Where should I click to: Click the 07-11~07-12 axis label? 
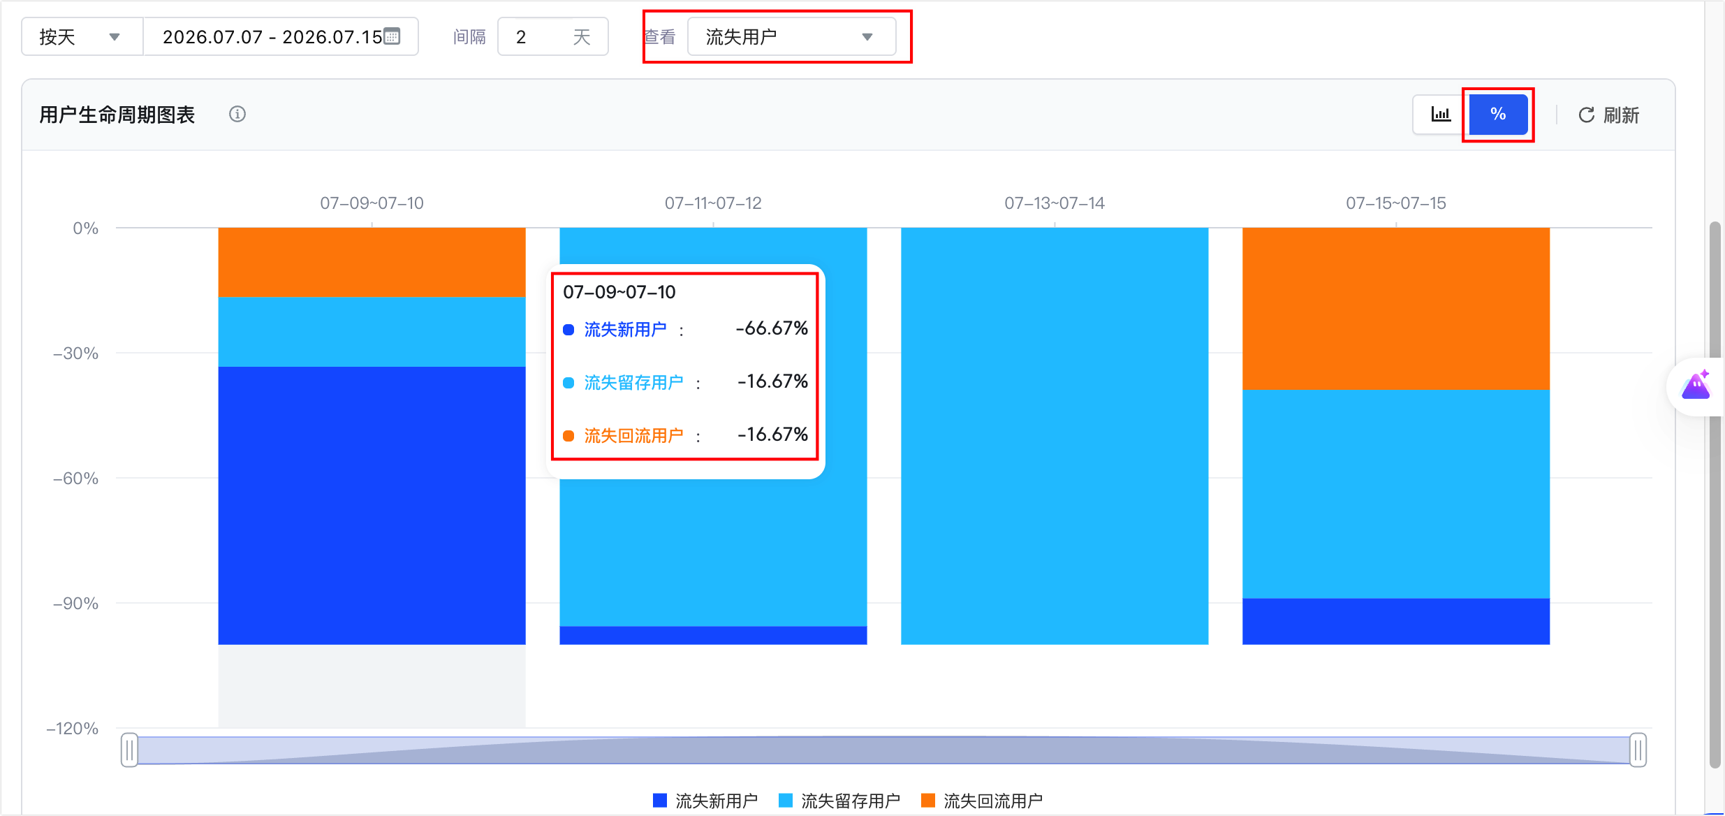(713, 203)
